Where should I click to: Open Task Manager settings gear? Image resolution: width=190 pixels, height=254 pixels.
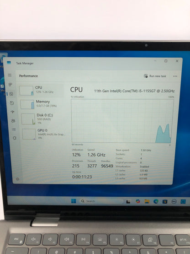point(17,179)
